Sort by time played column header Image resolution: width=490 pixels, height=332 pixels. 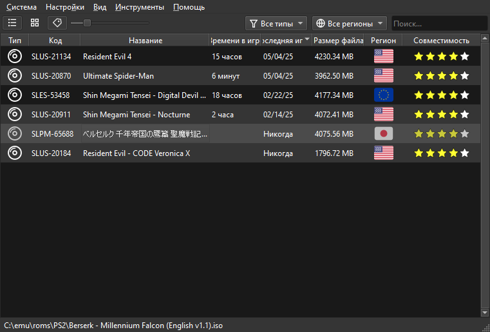point(235,41)
